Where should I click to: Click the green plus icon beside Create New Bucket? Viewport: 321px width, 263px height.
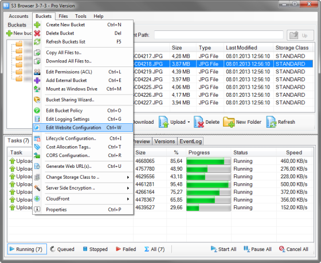point(37,25)
